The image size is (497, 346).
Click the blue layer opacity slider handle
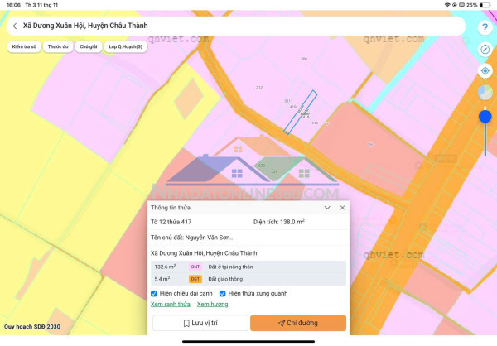pos(485,116)
